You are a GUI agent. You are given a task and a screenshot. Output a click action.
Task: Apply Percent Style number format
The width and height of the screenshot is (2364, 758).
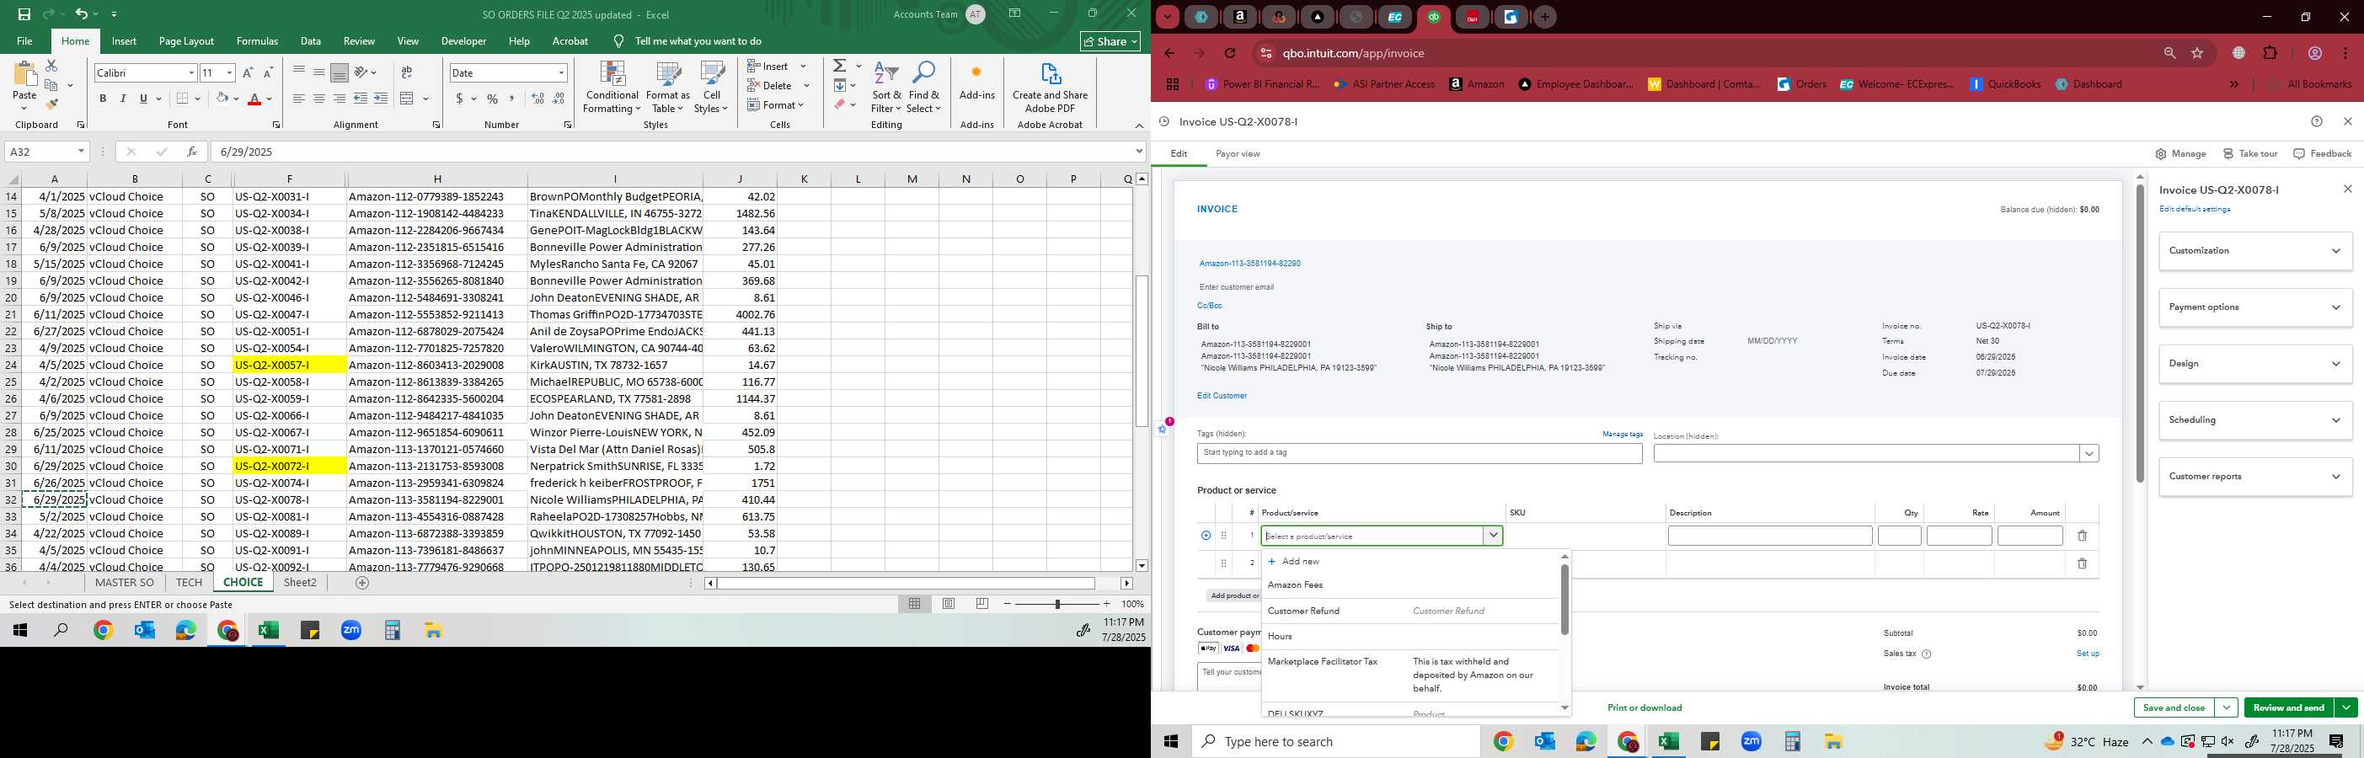493,99
